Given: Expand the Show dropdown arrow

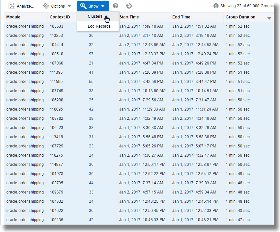Looking at the screenshot, I should point(102,6).
